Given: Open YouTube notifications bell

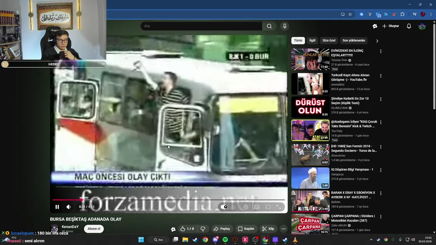Looking at the screenshot, I should click(x=409, y=26).
